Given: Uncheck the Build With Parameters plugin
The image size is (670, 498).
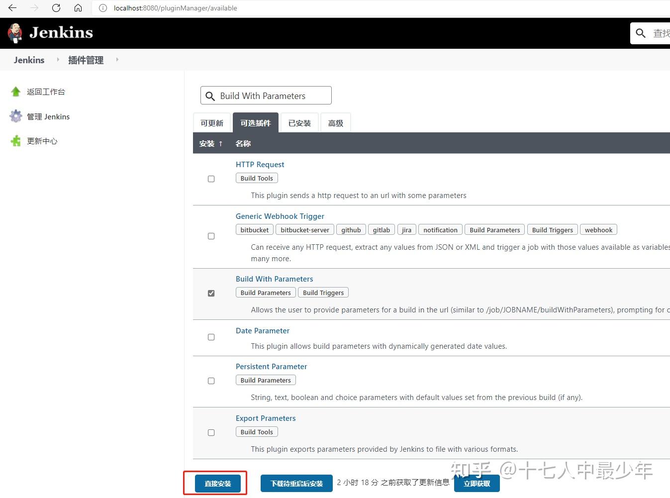Looking at the screenshot, I should click(211, 294).
